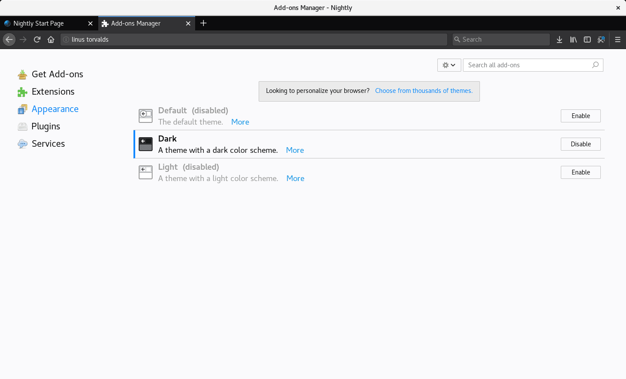Open a new tab with the plus button
Image resolution: width=626 pixels, height=379 pixels.
(203, 23)
